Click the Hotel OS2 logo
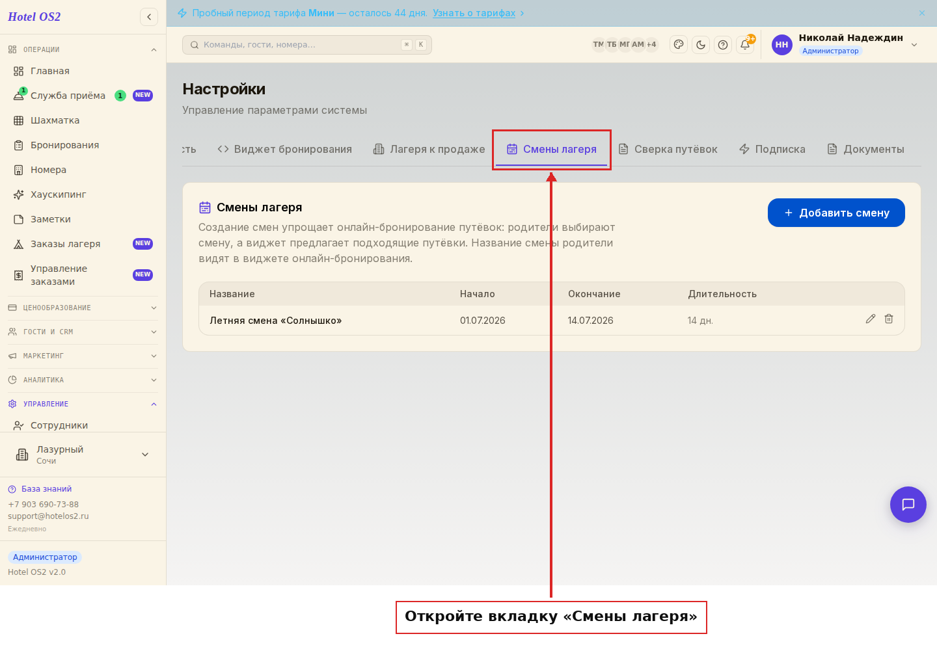 [34, 17]
